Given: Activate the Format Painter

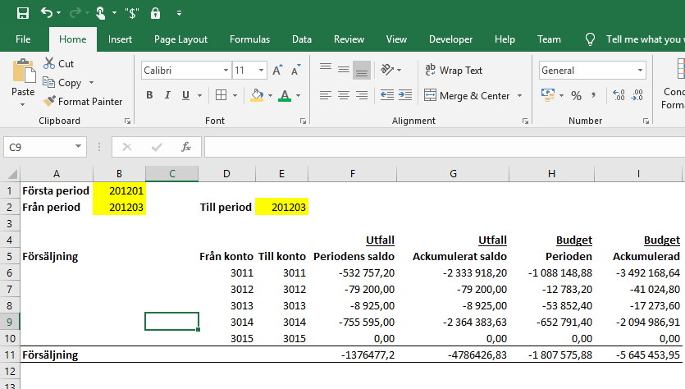Looking at the screenshot, I should 83,102.
